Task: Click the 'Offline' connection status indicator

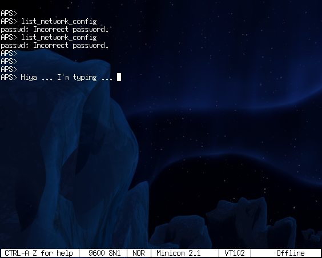Action: pos(291,253)
